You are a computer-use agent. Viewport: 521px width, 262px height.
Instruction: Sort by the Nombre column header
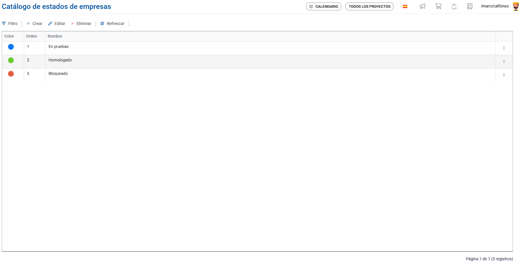(55, 36)
